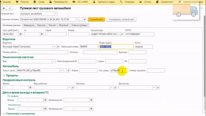Open calendar for По графику Выезд
This screenshot has width=206, height=116.
[x=45, y=100]
